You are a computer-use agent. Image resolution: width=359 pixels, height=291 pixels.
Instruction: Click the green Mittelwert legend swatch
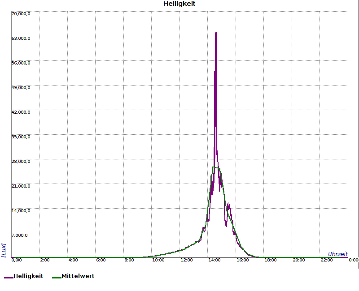tap(57, 278)
